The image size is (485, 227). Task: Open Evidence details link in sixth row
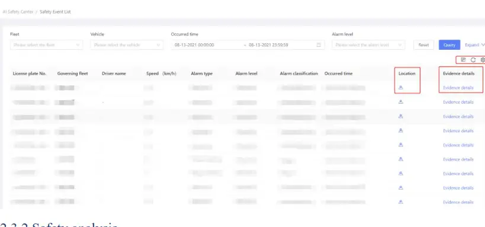point(458,159)
